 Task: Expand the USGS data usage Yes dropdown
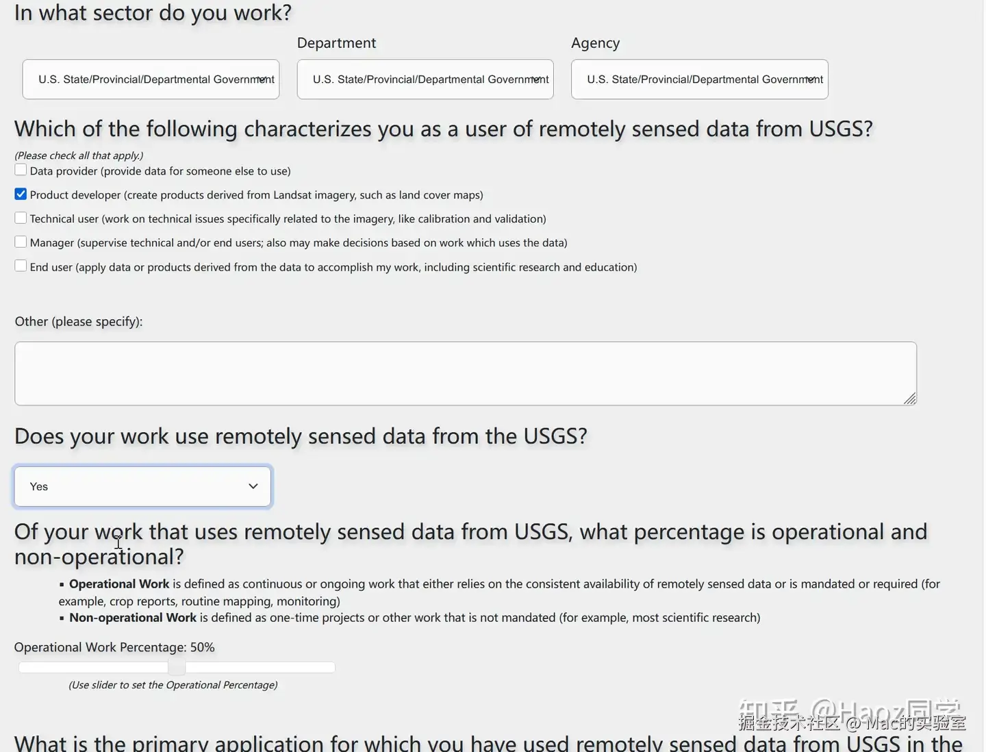pos(142,486)
